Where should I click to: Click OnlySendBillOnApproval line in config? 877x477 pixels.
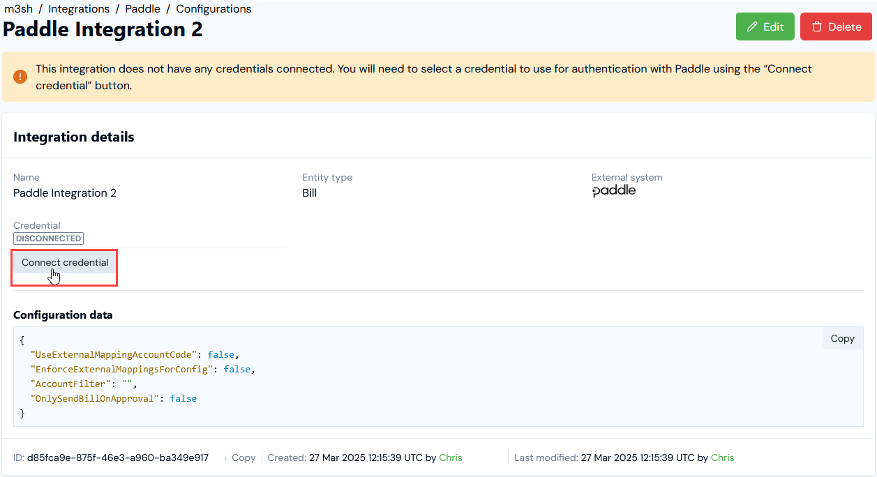tap(114, 398)
